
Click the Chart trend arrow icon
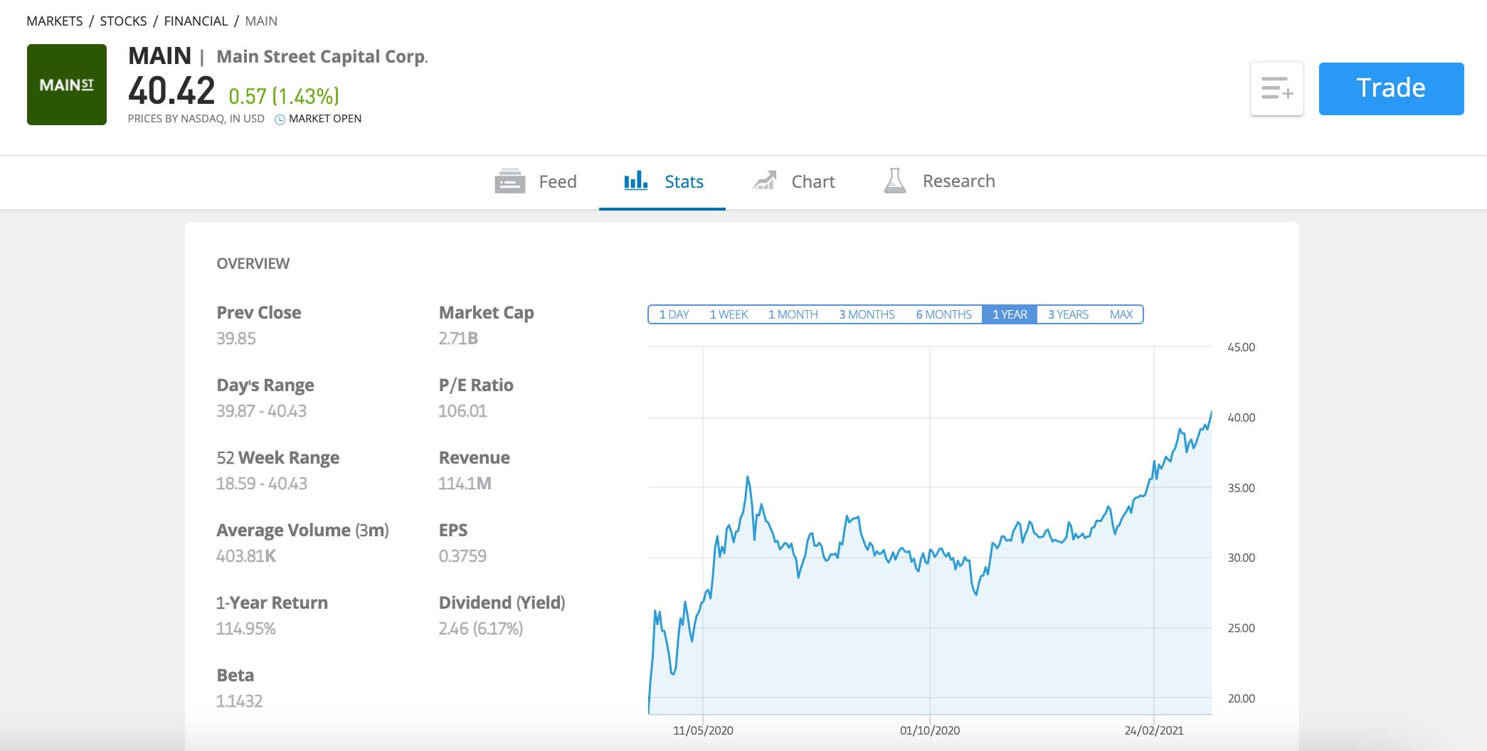pos(764,181)
